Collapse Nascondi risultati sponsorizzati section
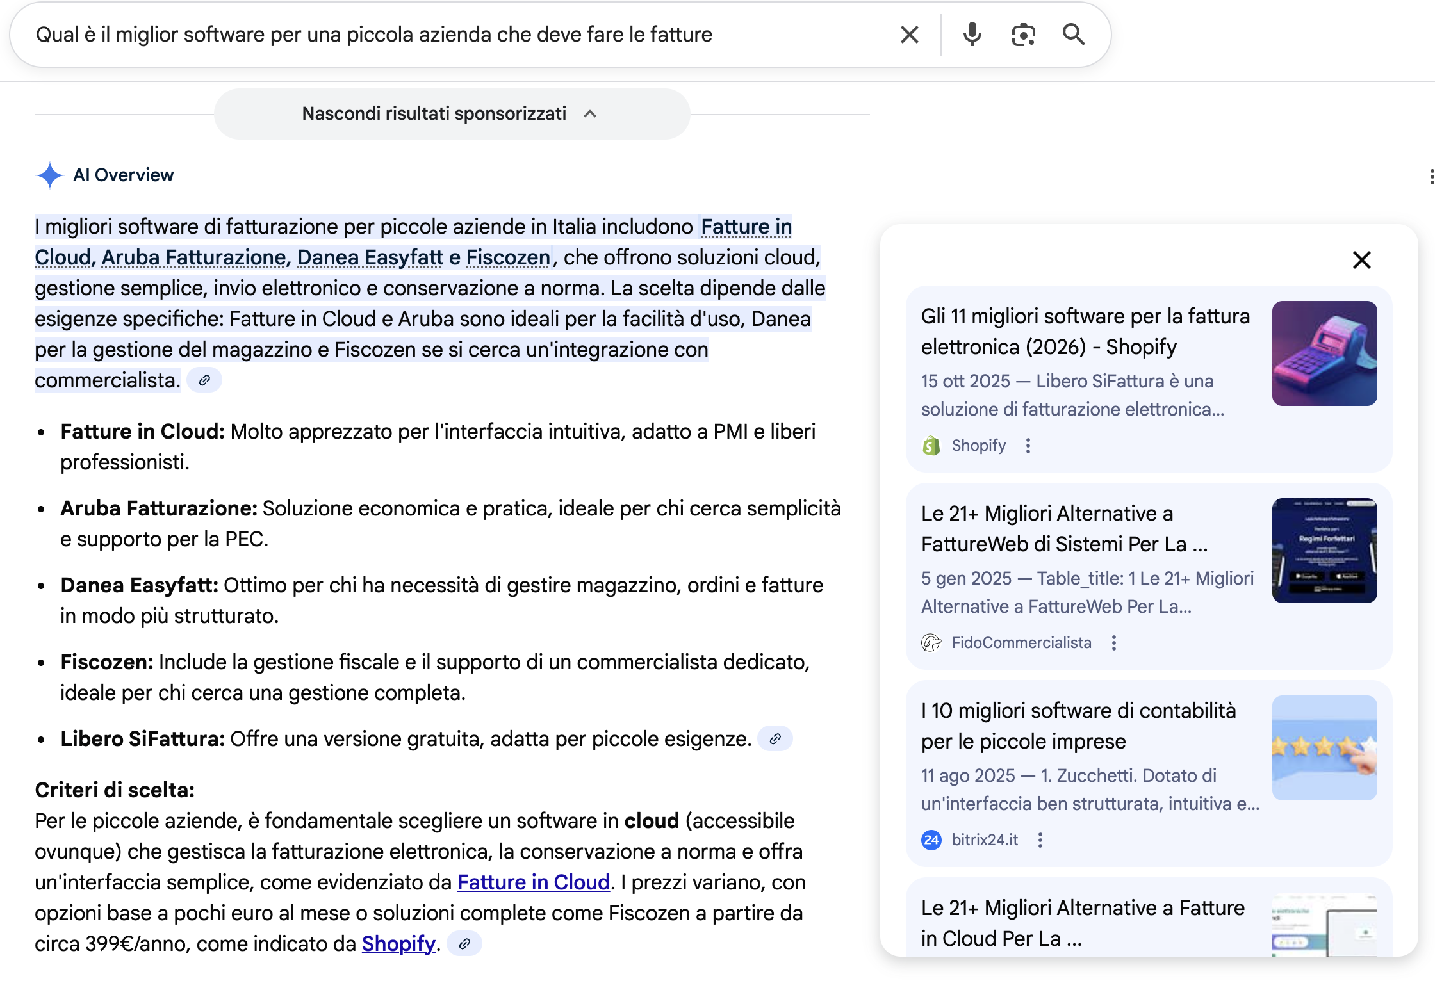 point(452,114)
